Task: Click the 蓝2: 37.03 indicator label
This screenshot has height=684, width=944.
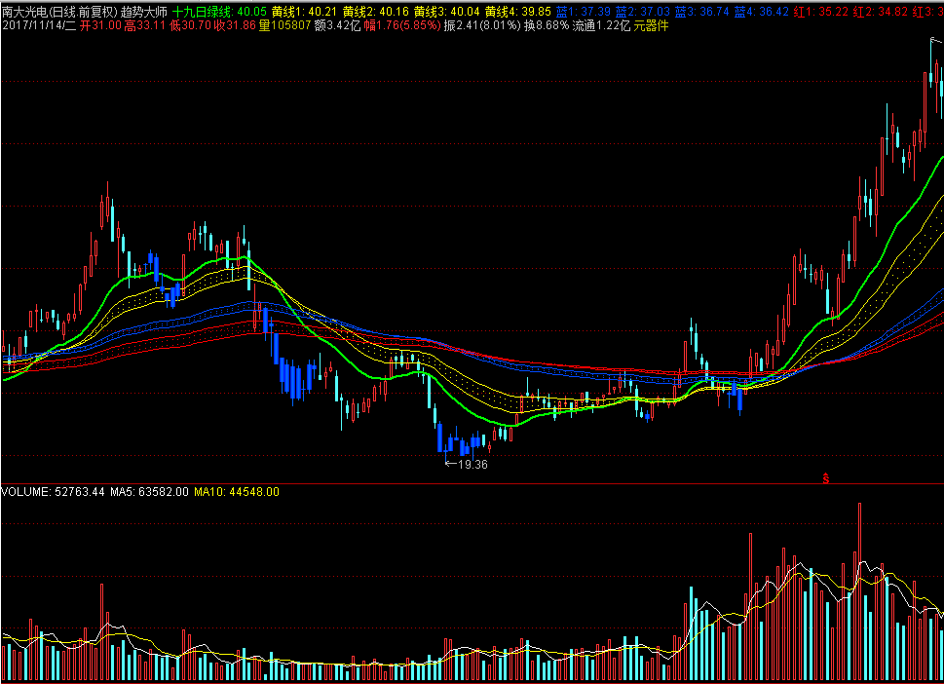Action: [642, 12]
